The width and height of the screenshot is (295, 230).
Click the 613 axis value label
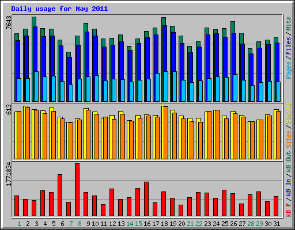click(x=9, y=109)
